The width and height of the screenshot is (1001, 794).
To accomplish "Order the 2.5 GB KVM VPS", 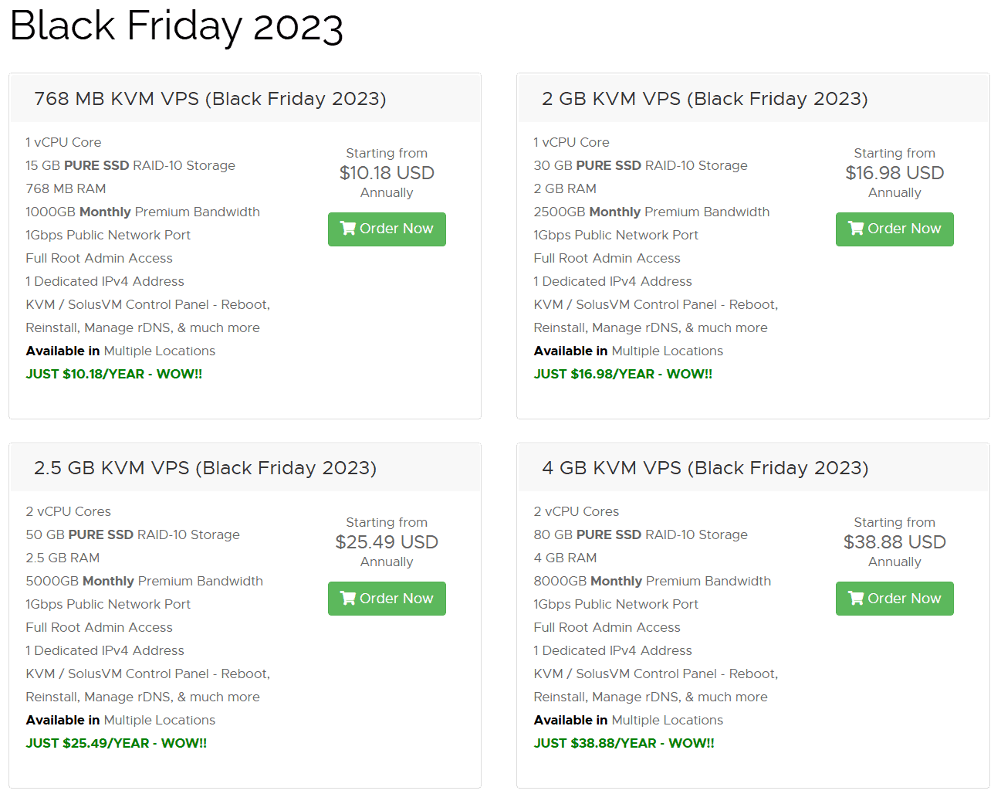I will (387, 599).
